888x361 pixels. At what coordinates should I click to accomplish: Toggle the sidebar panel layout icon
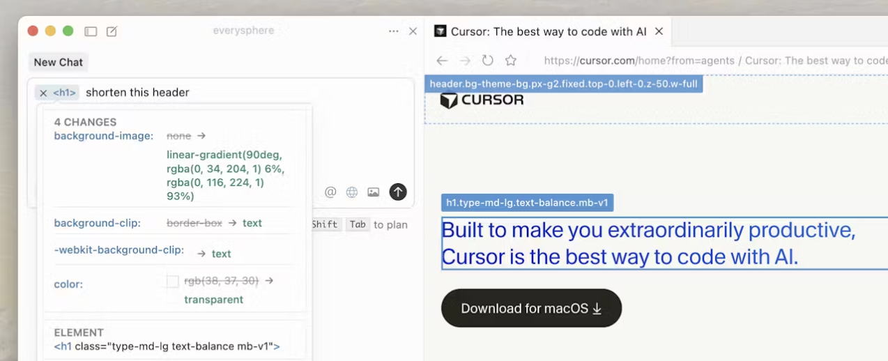coord(91,31)
